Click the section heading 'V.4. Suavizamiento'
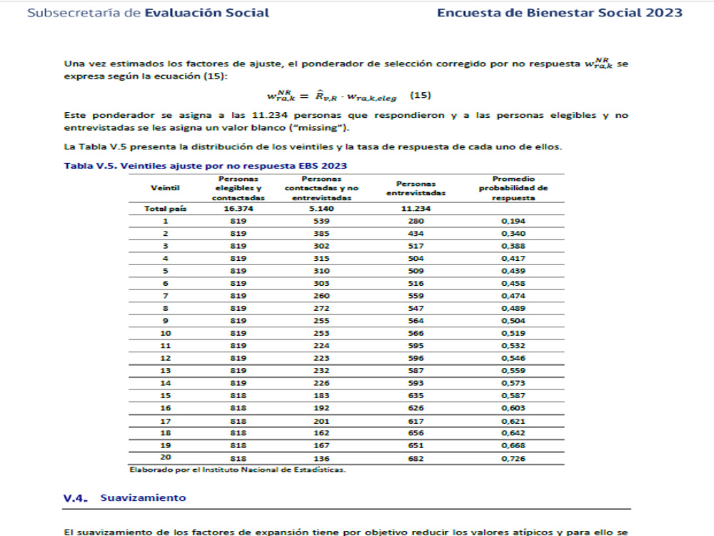The image size is (714, 536). (x=124, y=497)
